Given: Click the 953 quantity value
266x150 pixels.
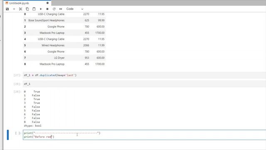Looking at the screenshot, I should pyautogui.click(x=87, y=58).
